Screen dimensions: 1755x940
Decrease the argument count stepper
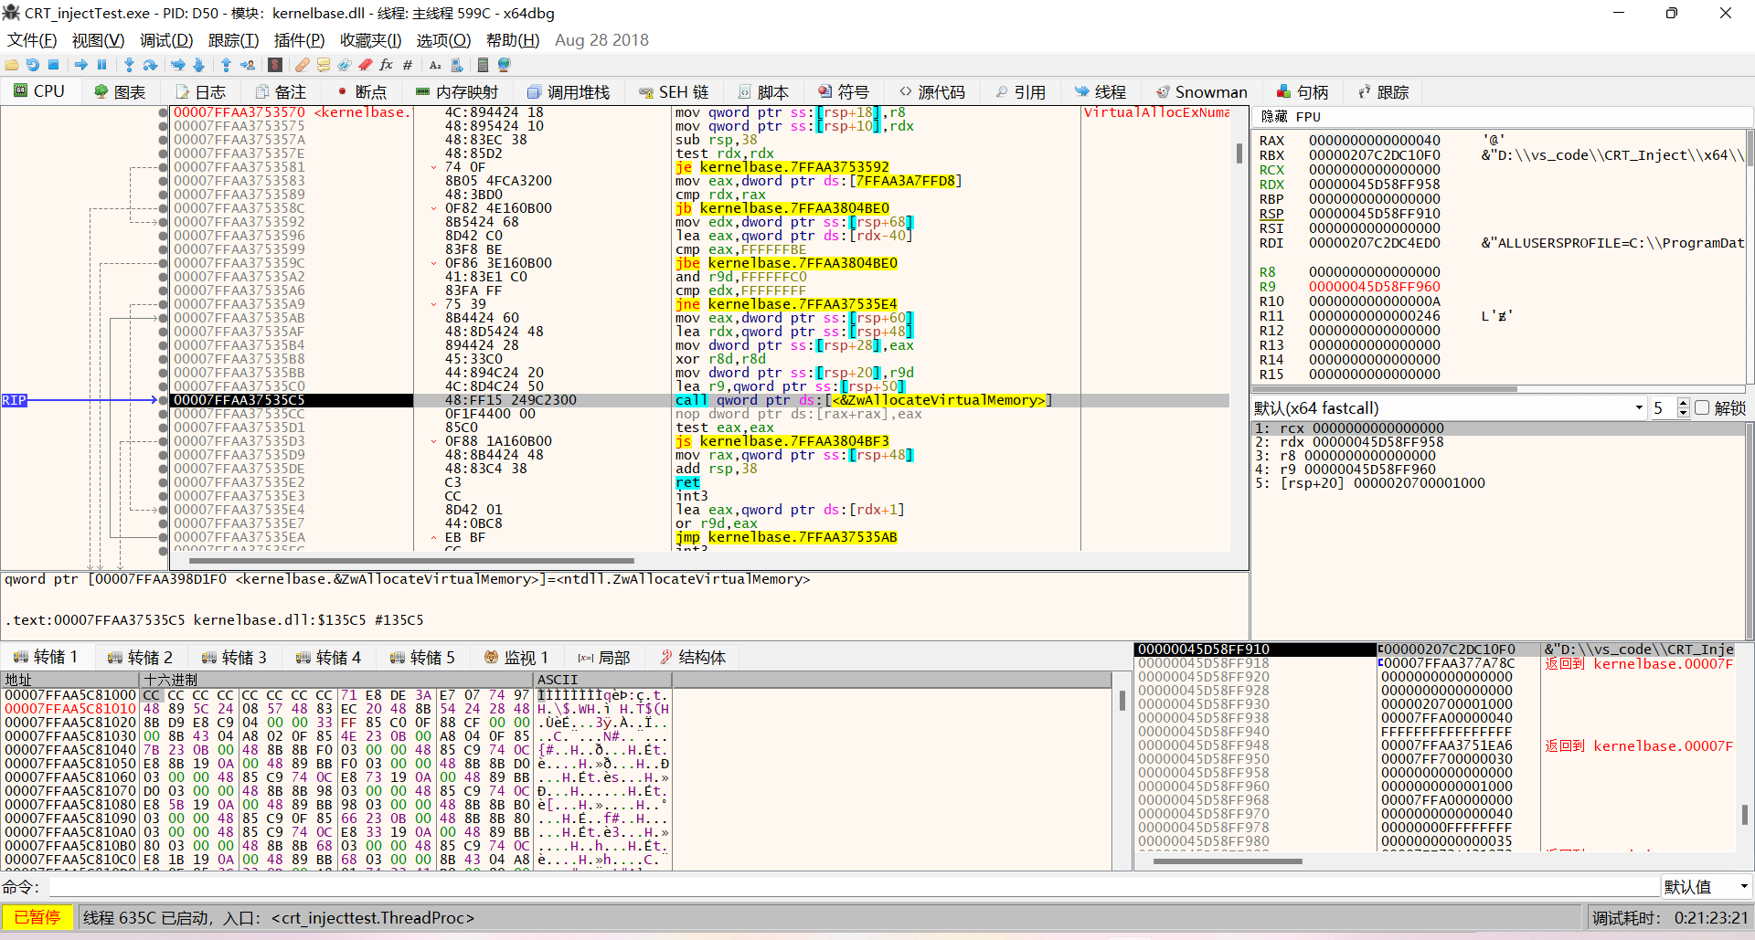click(x=1684, y=413)
